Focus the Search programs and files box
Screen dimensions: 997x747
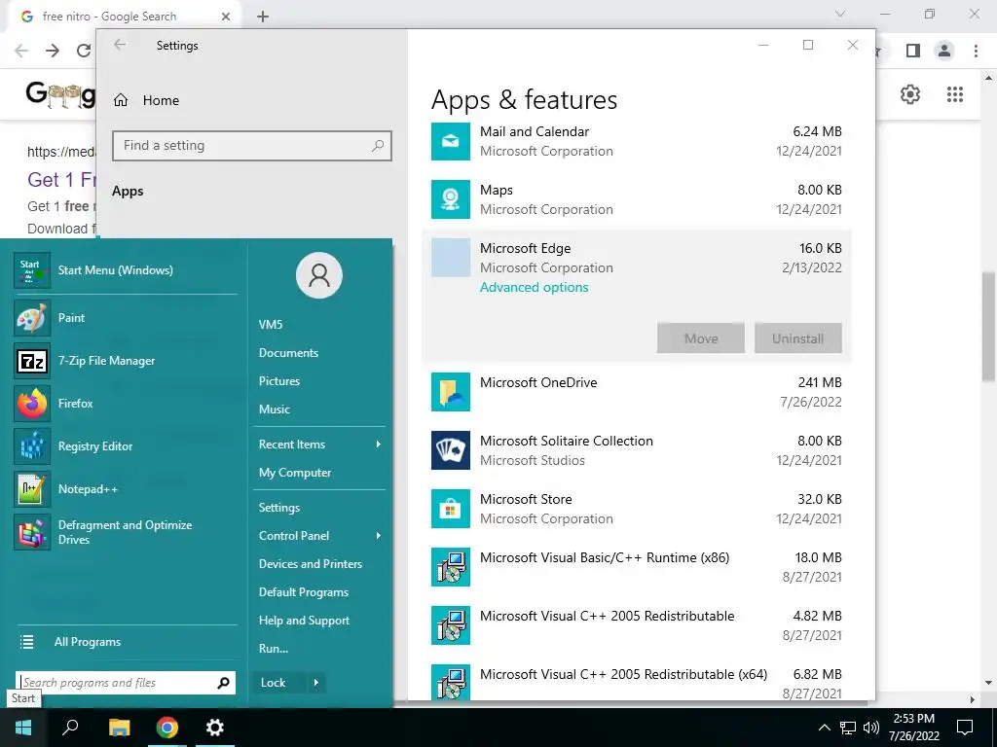click(126, 683)
